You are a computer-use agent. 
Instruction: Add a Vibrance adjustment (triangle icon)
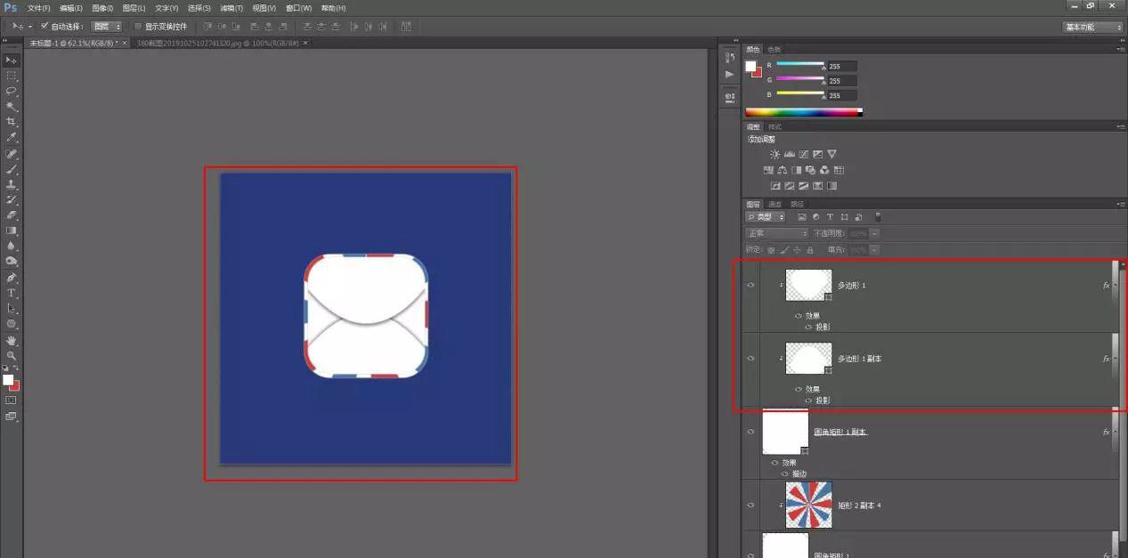click(x=832, y=154)
